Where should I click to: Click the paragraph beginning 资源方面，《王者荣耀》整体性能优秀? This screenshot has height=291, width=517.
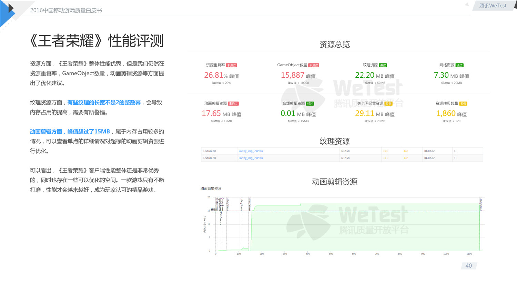[97, 73]
